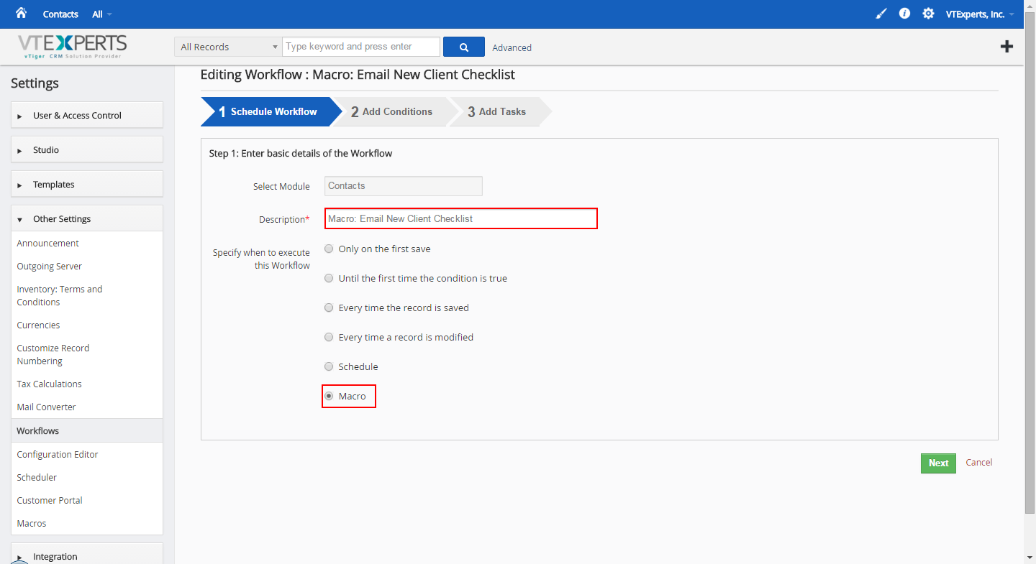Viewport: 1036px width, 564px height.
Task: Click the Advanced search link
Action: click(x=512, y=47)
